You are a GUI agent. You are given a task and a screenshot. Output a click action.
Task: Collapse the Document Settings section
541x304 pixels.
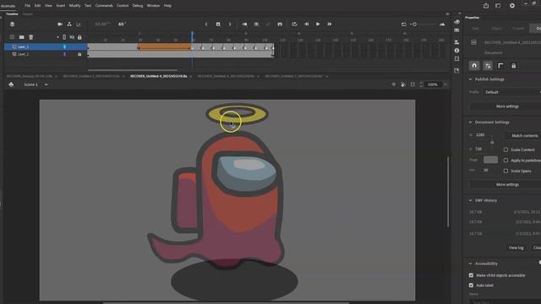tap(470, 122)
